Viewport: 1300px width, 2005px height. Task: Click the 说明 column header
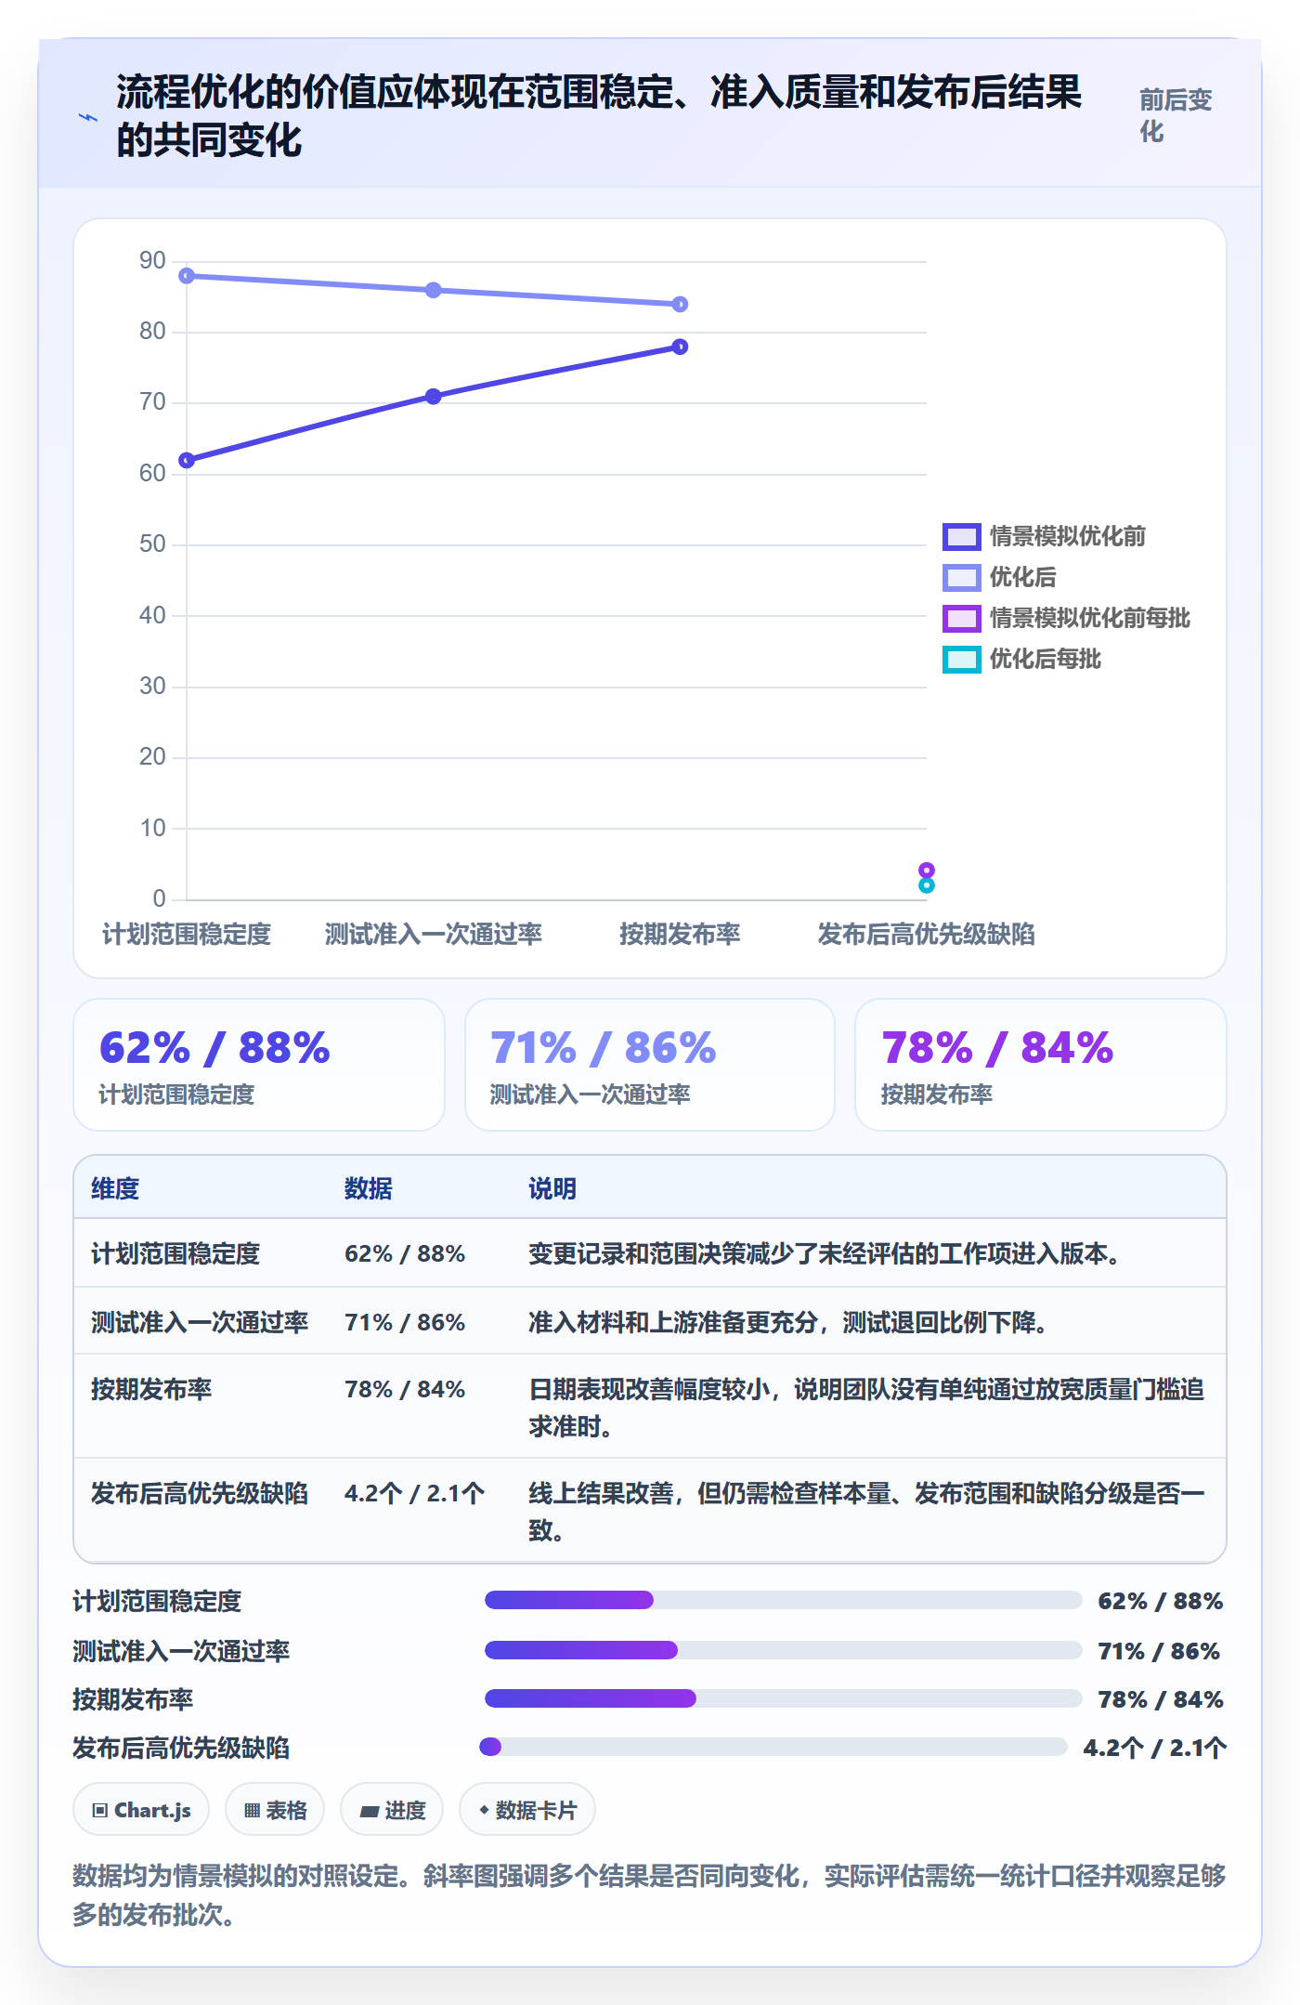click(552, 1188)
